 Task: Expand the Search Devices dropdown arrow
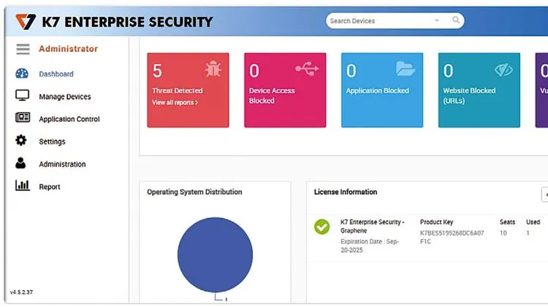[437, 21]
